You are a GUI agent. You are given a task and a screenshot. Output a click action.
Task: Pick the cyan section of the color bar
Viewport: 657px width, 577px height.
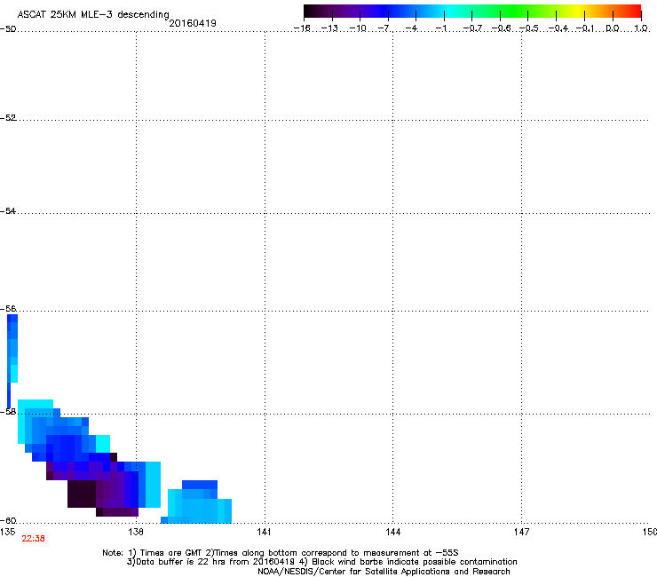[x=449, y=12]
